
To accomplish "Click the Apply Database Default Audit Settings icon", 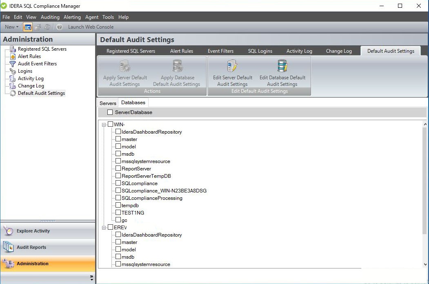I will coord(177,66).
